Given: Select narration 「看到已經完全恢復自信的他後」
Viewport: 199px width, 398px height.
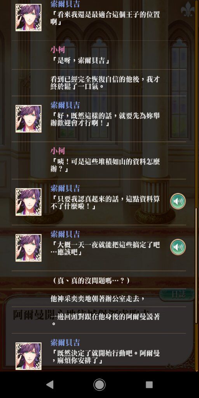Looking at the screenshot, I should pos(98,82).
